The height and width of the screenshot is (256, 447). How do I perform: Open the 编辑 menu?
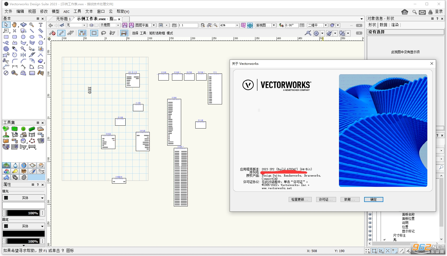pyautogui.click(x=20, y=12)
